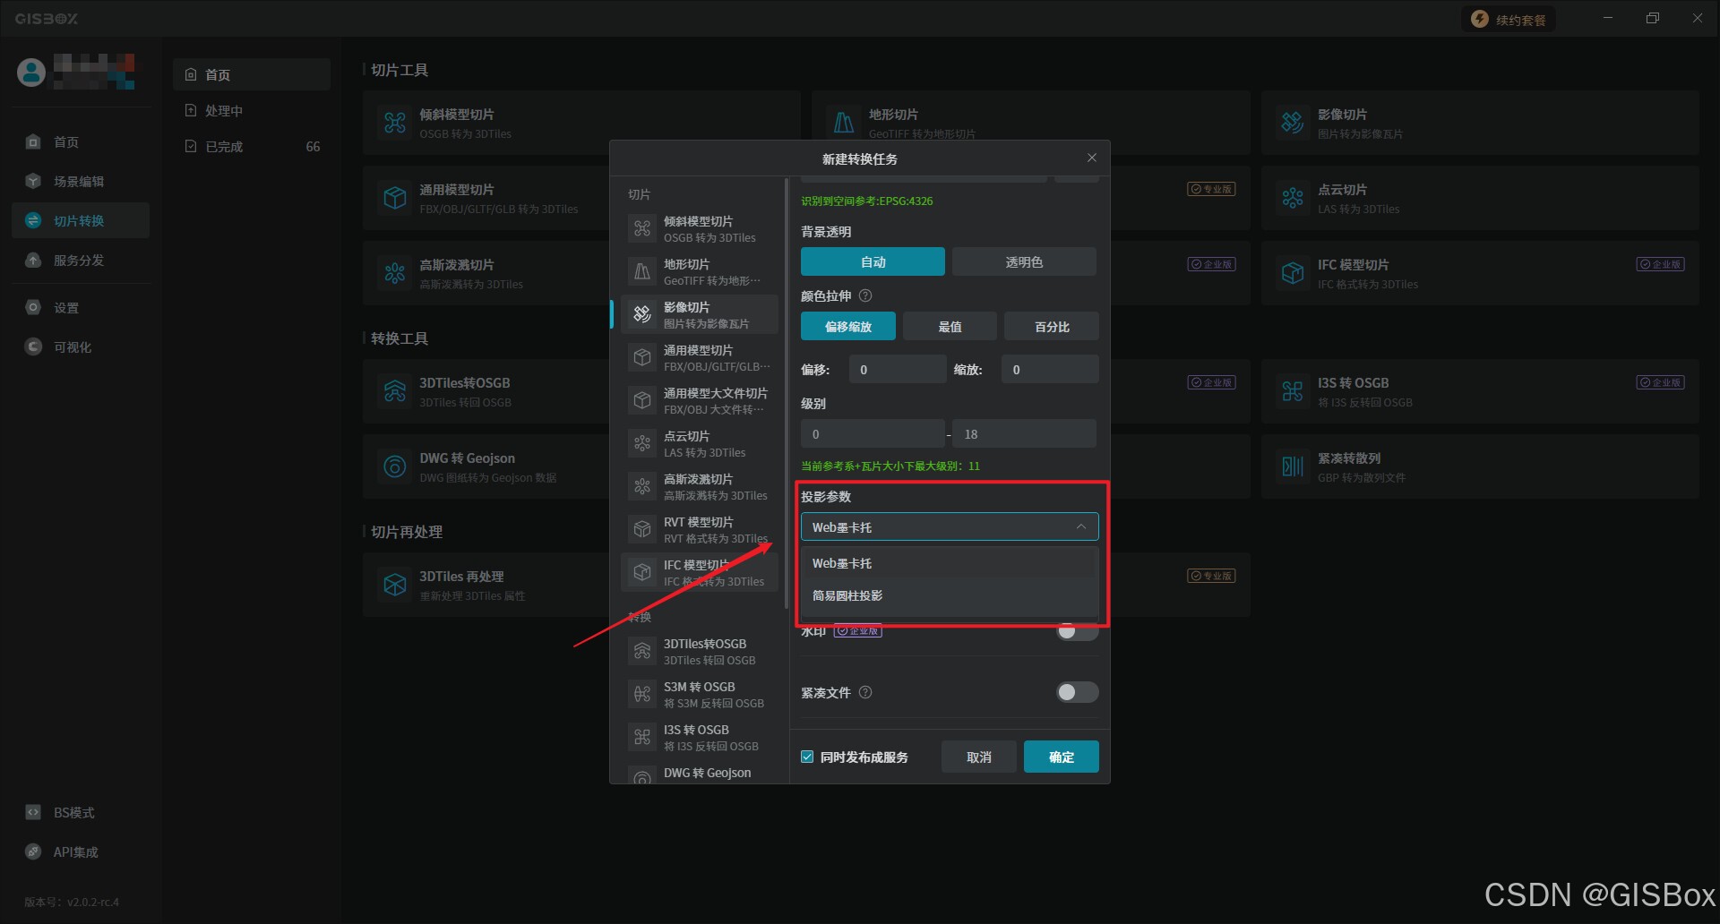The image size is (1720, 924).
Task: Click the 取消 button
Action: (x=979, y=757)
